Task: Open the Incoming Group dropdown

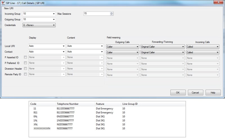Action: click(39, 14)
